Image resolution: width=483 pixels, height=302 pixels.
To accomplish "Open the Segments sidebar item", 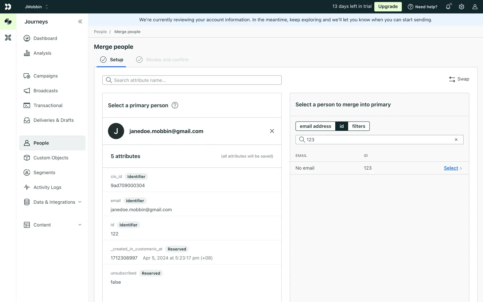I will pos(44,172).
